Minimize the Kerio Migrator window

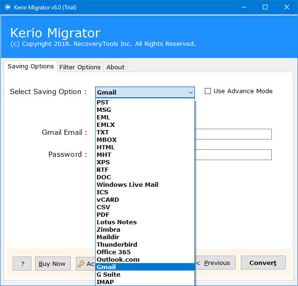tap(244, 7)
